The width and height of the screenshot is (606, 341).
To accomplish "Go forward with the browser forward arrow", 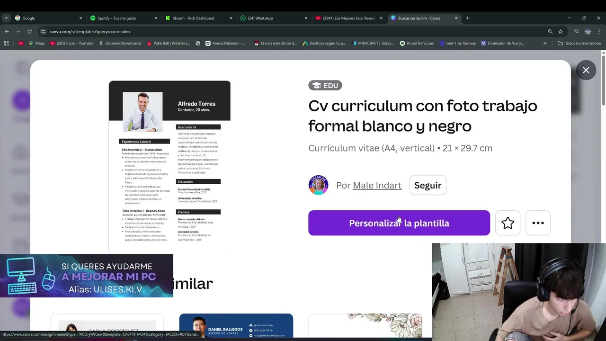I will 18,31.
